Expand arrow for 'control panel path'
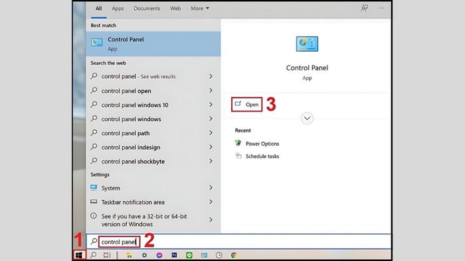Image resolution: width=465 pixels, height=261 pixels. (x=211, y=133)
